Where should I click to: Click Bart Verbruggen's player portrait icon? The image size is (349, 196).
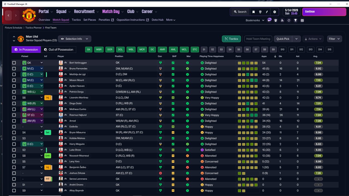pos(61,63)
